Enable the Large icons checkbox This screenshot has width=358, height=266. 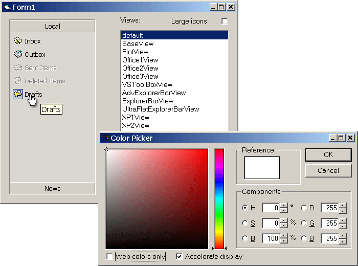point(225,21)
